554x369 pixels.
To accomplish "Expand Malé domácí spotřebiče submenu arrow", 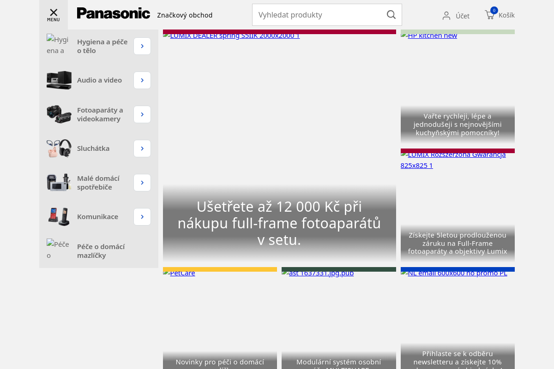I will click(142, 183).
